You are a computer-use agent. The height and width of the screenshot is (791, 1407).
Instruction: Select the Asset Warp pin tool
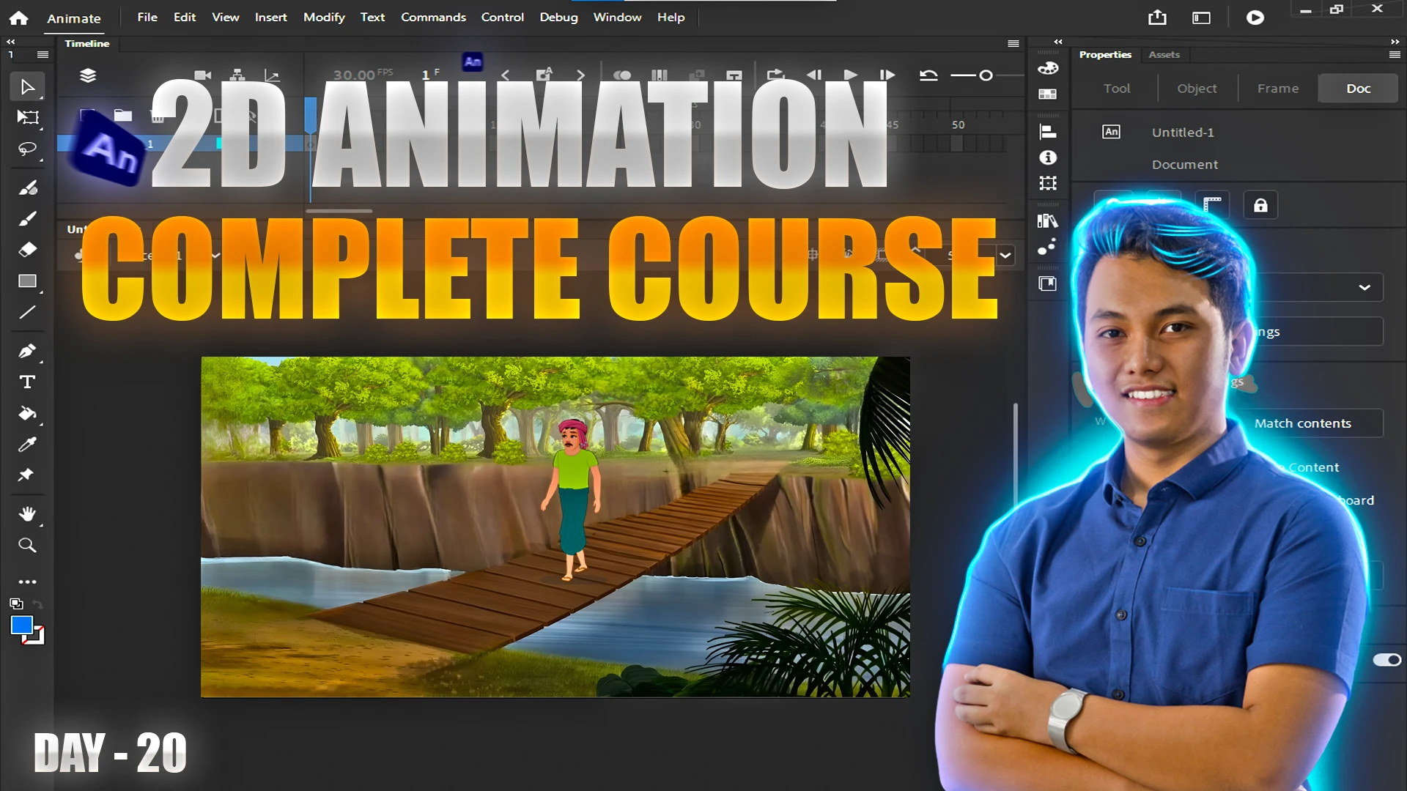click(27, 475)
